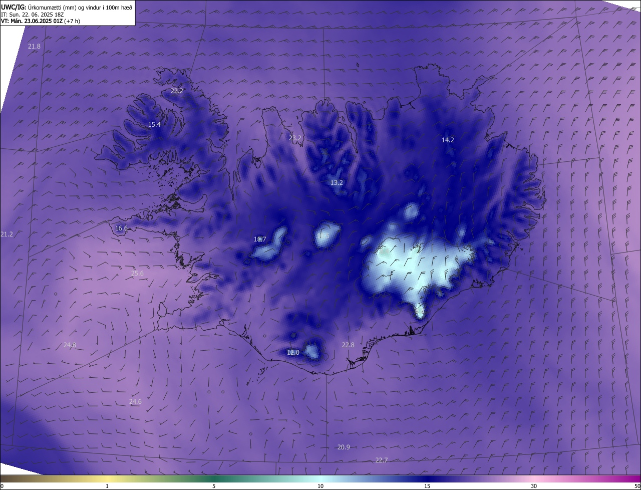Screen dimensions: 641x490
Task: Click the map title 'Úrkomumætti (mm) og vindur í 100m hæð'
Action: 80,7
